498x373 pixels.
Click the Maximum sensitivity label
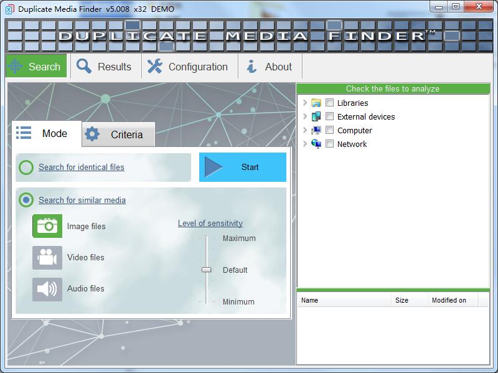[239, 238]
